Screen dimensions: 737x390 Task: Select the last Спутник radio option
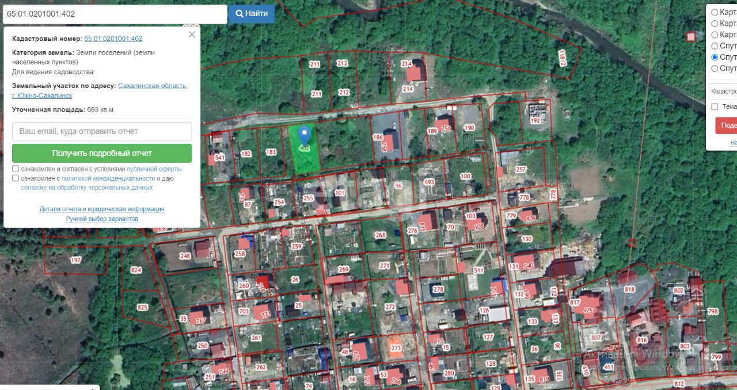tap(715, 68)
